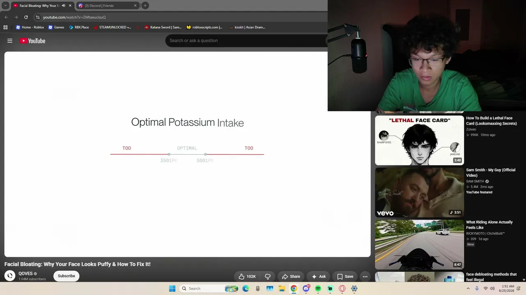Screen dimensions: 526x295
Task: Click the video player showing Optimal Potassium Intake
Action: point(187,154)
